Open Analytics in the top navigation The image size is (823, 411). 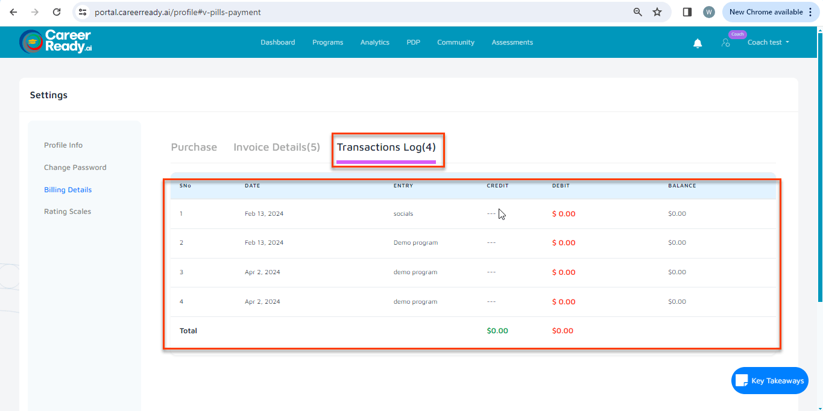(x=374, y=42)
